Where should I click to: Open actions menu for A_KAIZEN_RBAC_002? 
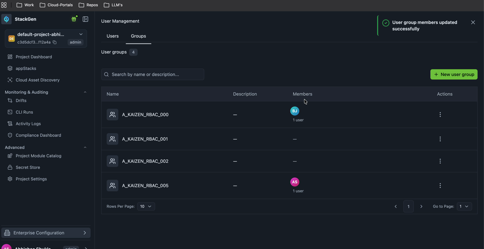point(440,161)
